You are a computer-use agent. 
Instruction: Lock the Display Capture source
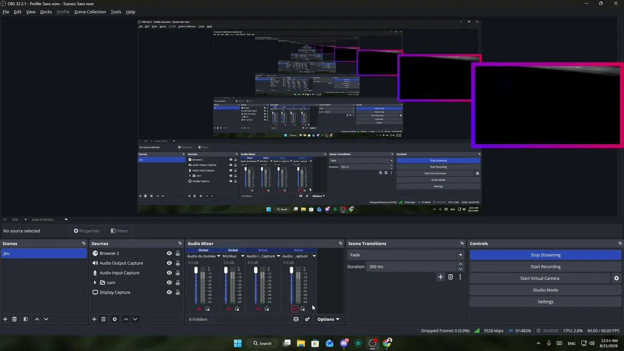click(177, 292)
